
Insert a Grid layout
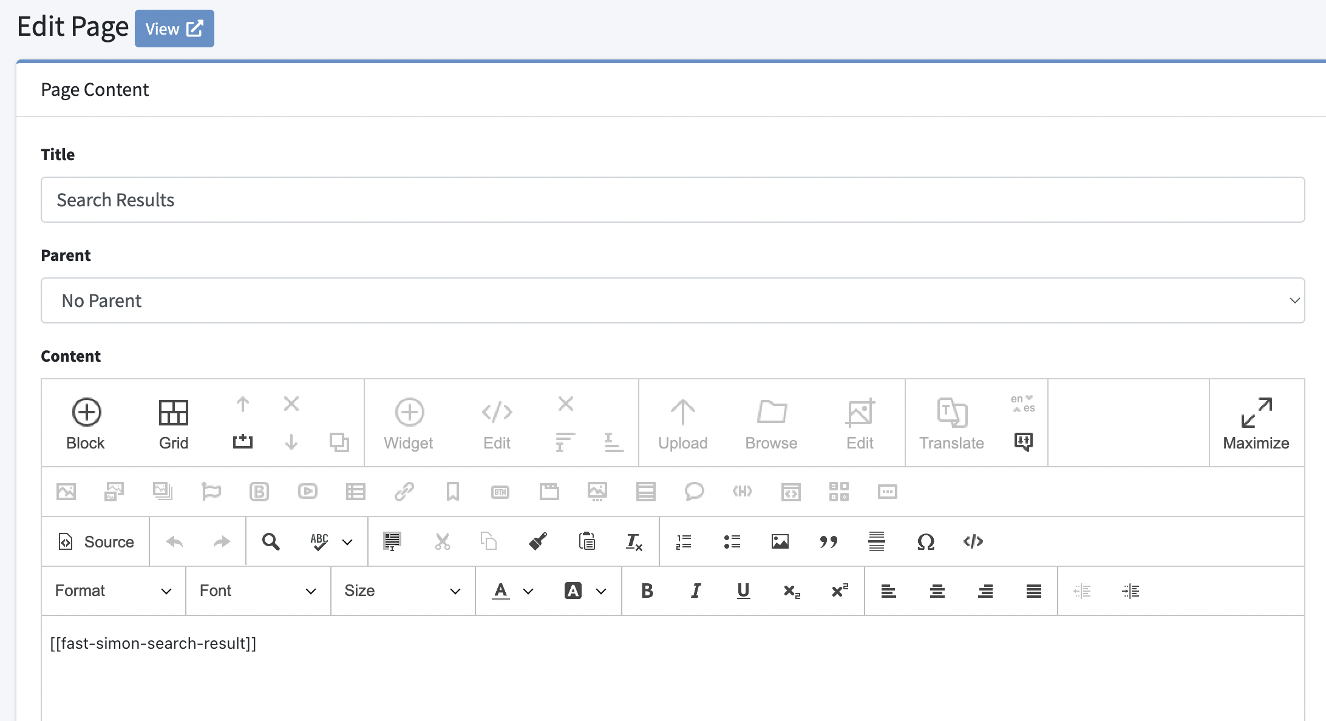point(174,424)
